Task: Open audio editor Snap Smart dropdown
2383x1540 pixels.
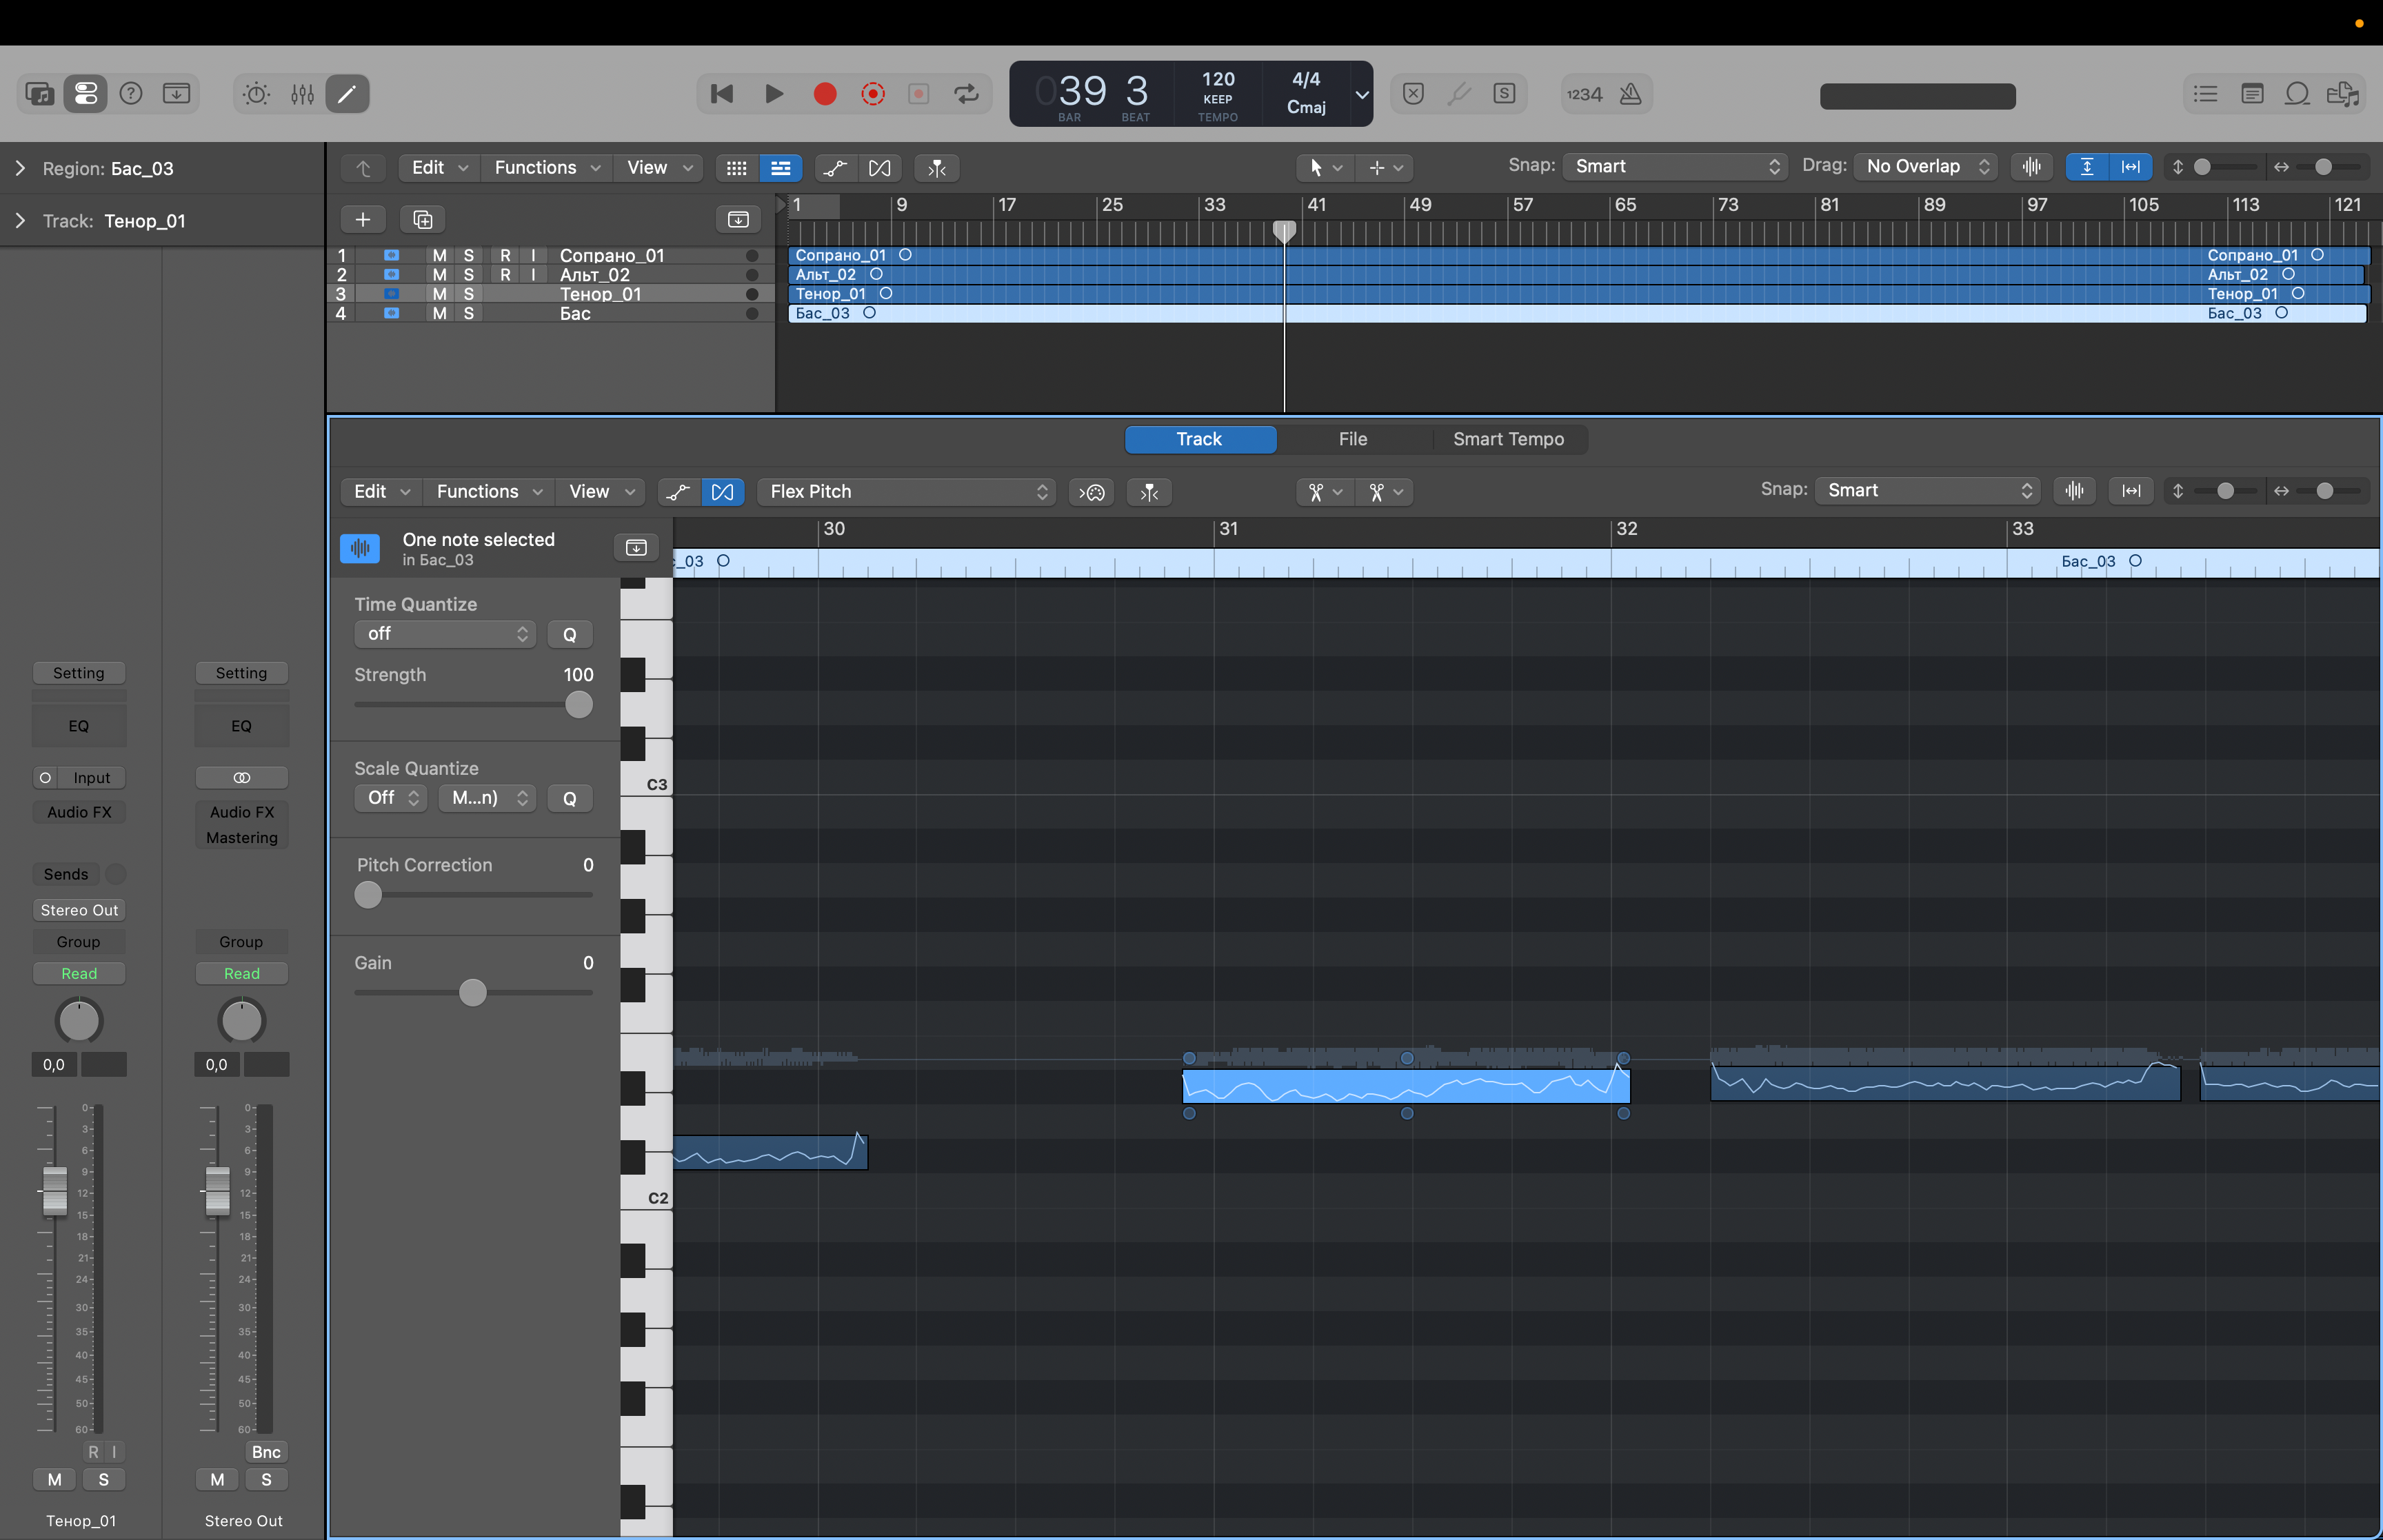Action: [x=1928, y=490]
